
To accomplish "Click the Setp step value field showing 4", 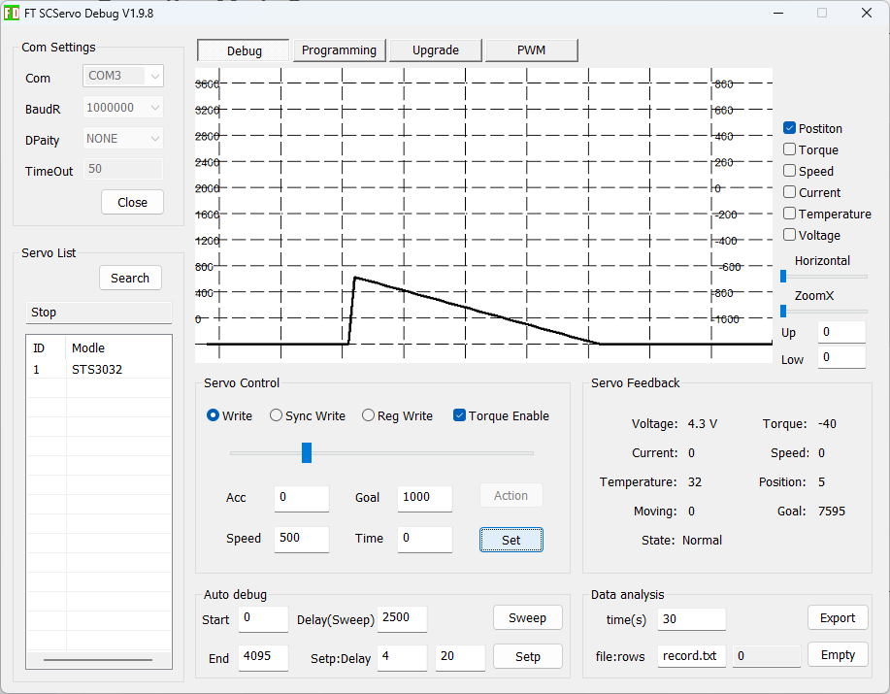I will (402, 657).
